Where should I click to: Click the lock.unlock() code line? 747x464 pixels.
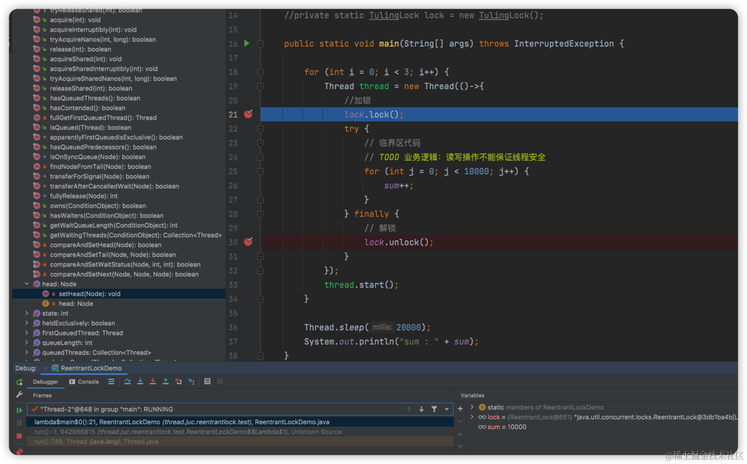[x=398, y=242]
